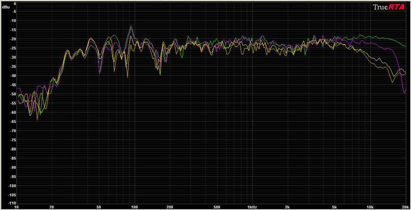Click the purple curve's drop-off at 20k
411x210 pixels.
[x=404, y=92]
